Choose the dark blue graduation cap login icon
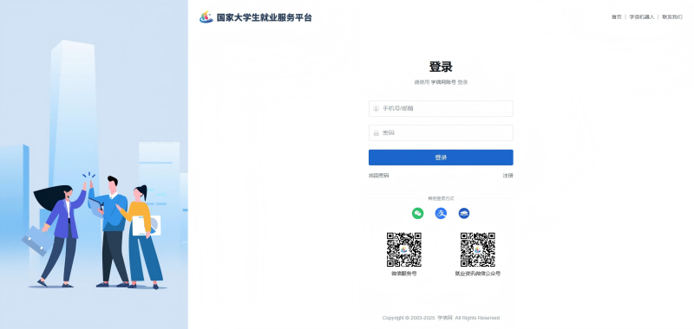This screenshot has height=329, width=694. [464, 213]
